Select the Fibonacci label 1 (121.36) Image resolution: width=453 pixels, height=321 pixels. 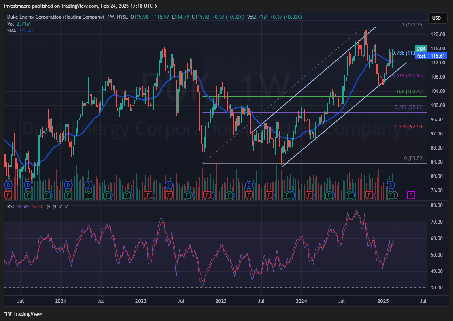pos(412,25)
